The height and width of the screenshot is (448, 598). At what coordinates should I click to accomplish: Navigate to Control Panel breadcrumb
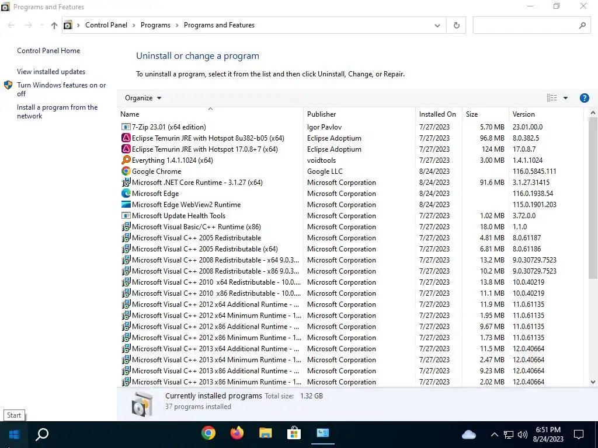pos(106,25)
